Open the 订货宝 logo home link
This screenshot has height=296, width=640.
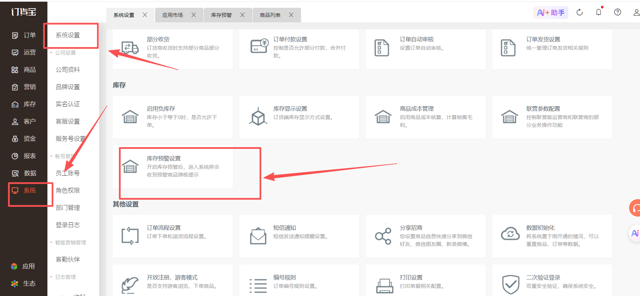click(x=24, y=12)
